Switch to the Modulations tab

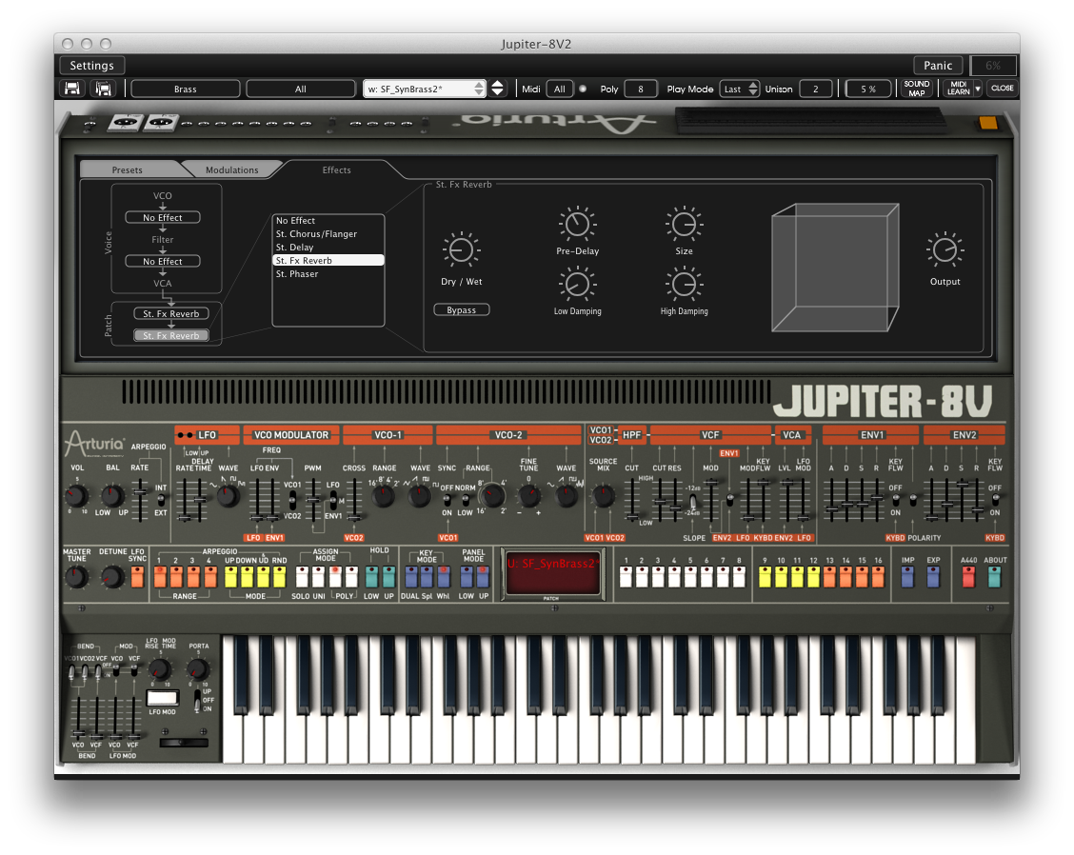[x=231, y=169]
